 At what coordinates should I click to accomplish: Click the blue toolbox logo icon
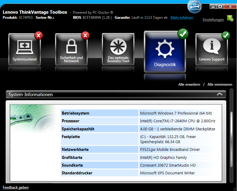[195, 6]
